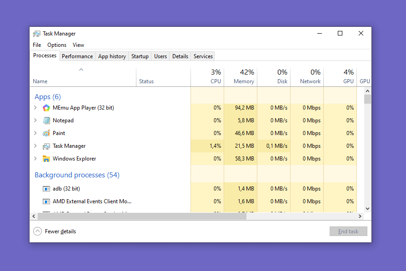Select the Background processes (54) heading

[77, 175]
